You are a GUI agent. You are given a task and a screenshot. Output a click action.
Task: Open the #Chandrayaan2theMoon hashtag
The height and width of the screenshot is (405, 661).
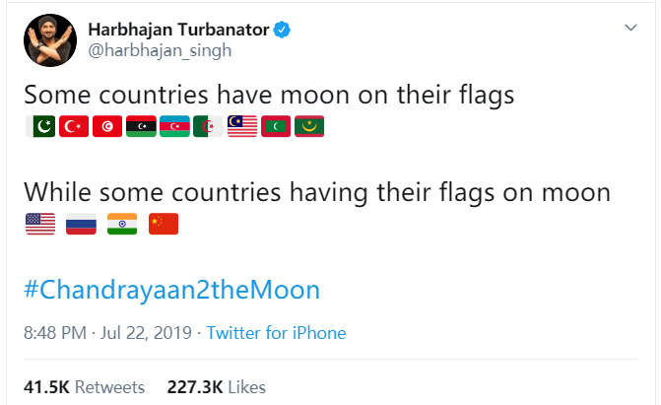[171, 290]
